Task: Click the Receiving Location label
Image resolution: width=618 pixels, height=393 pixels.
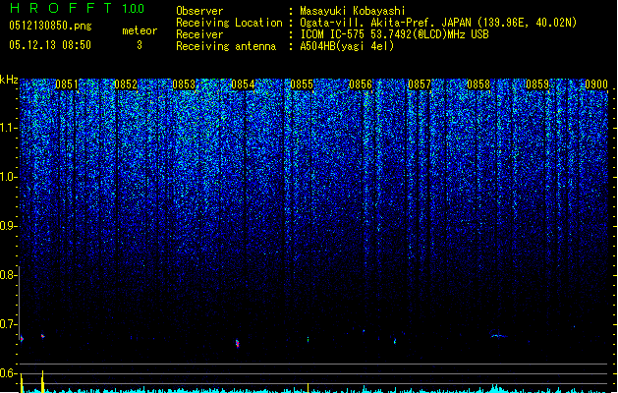Action: coord(229,23)
